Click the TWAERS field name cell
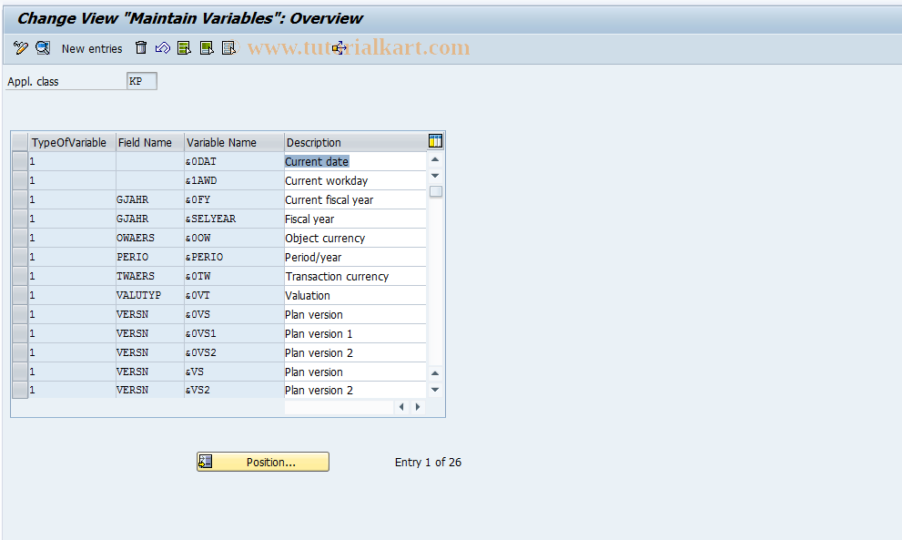The image size is (902, 540). (149, 276)
